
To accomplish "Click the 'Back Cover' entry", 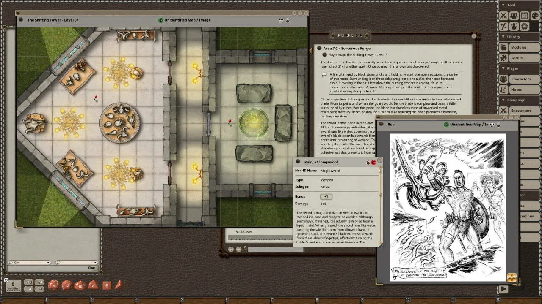I will 244,232.
